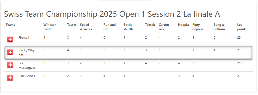Image resolution: width=258 pixels, height=95 pixels.
Task: Click the Swiss flag icon beside Blue Berries
Action: [x=10, y=78]
